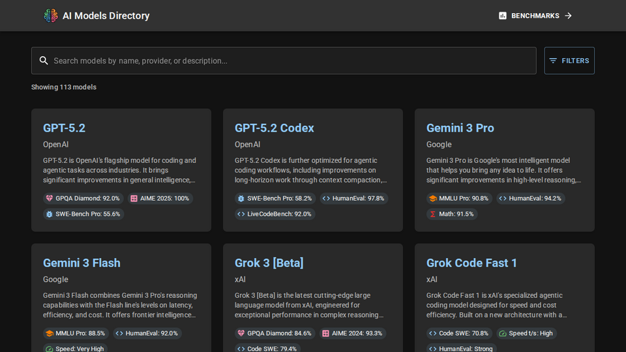The height and width of the screenshot is (352, 626).
Task: Select the HumanEval: 94.2% label
Action: (x=535, y=198)
